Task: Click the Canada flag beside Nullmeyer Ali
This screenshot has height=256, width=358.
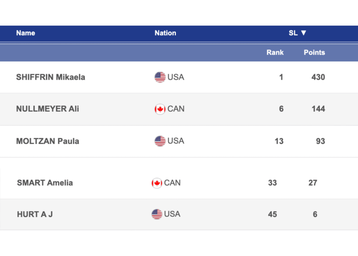Action: click(x=160, y=109)
